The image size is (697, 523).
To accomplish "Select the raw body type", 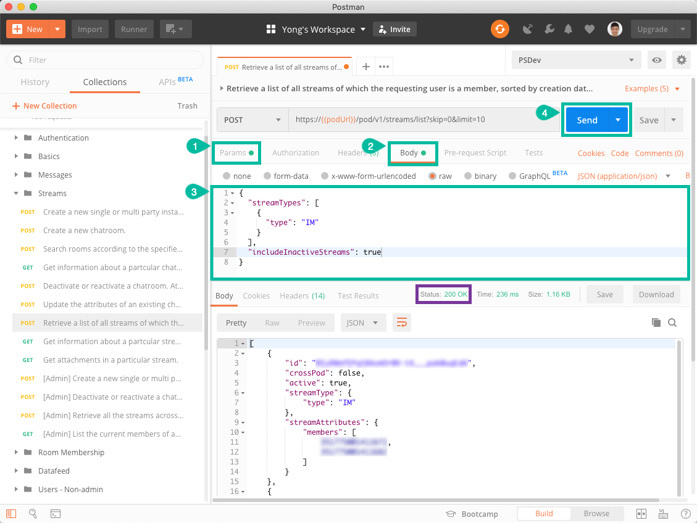I will 432,176.
